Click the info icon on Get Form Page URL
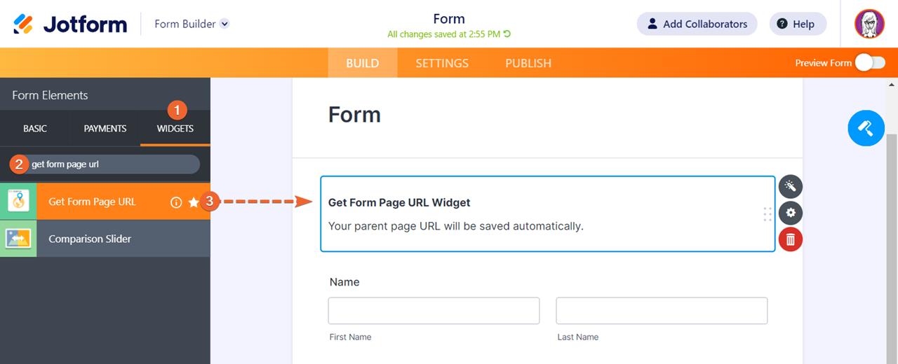This screenshot has width=898, height=364. [x=176, y=202]
